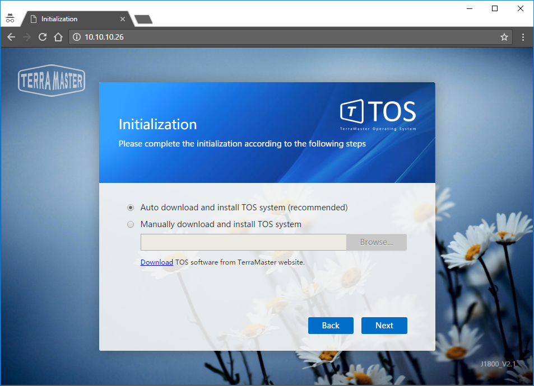534x386 pixels.
Task: Click the TerraMaster logo
Action: (x=52, y=81)
